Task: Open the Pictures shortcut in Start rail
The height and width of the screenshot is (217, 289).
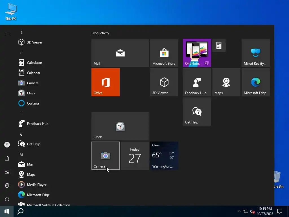Action: [7, 172]
